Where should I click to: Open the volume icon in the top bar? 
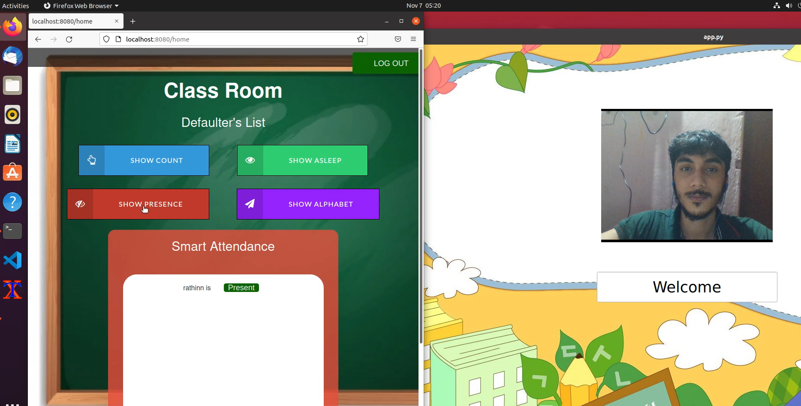point(789,6)
